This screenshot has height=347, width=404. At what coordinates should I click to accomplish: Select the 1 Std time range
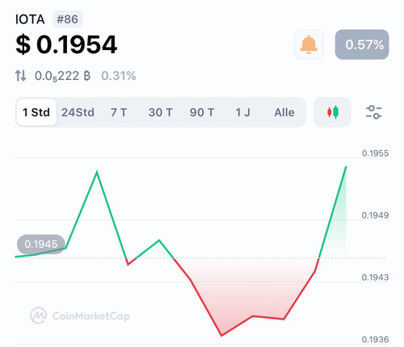click(x=36, y=112)
